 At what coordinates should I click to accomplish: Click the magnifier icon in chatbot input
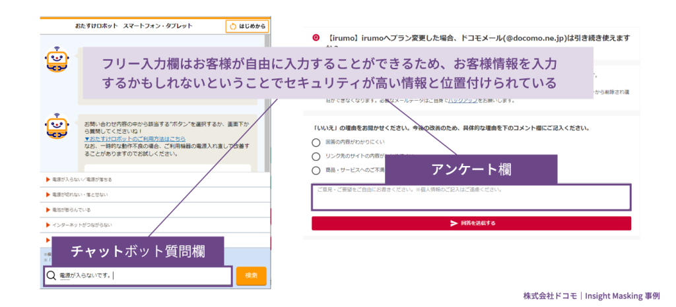coord(51,275)
